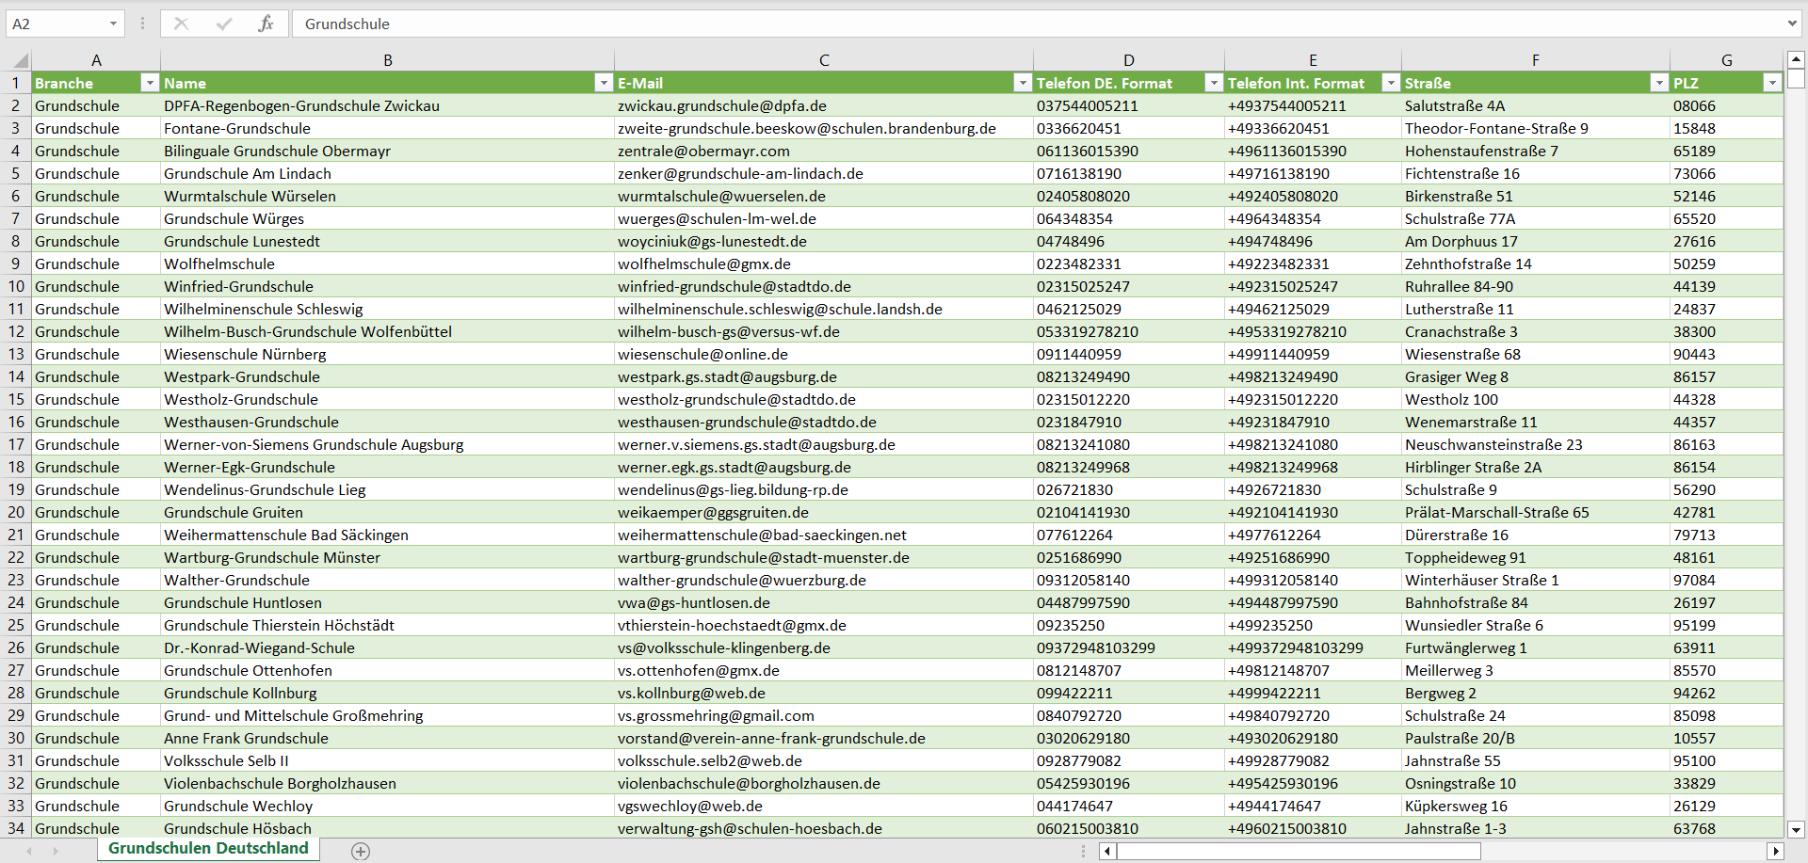Click cell Werner-Egk-Grundschule
Viewport: 1808px width, 863px height.
coord(387,467)
